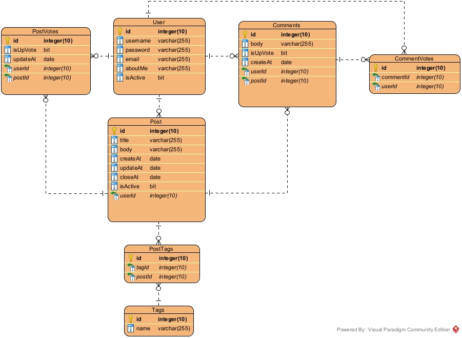Click the createAt column name in Comments

(261, 62)
